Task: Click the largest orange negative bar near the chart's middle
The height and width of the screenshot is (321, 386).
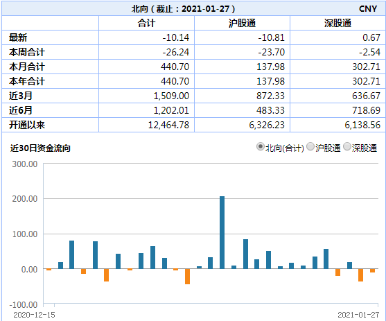Action: (187, 277)
